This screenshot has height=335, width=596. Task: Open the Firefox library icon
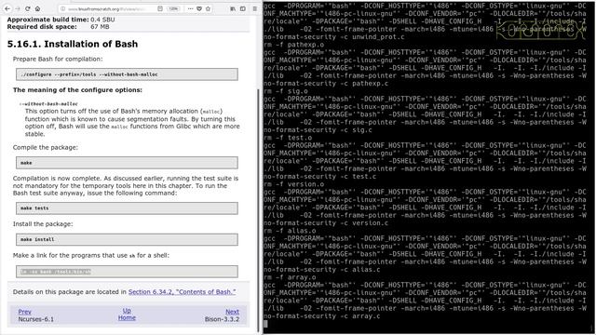(x=233, y=8)
